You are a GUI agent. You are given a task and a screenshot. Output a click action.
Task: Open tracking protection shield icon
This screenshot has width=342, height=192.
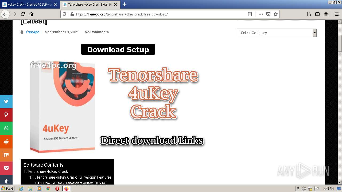[64, 14]
